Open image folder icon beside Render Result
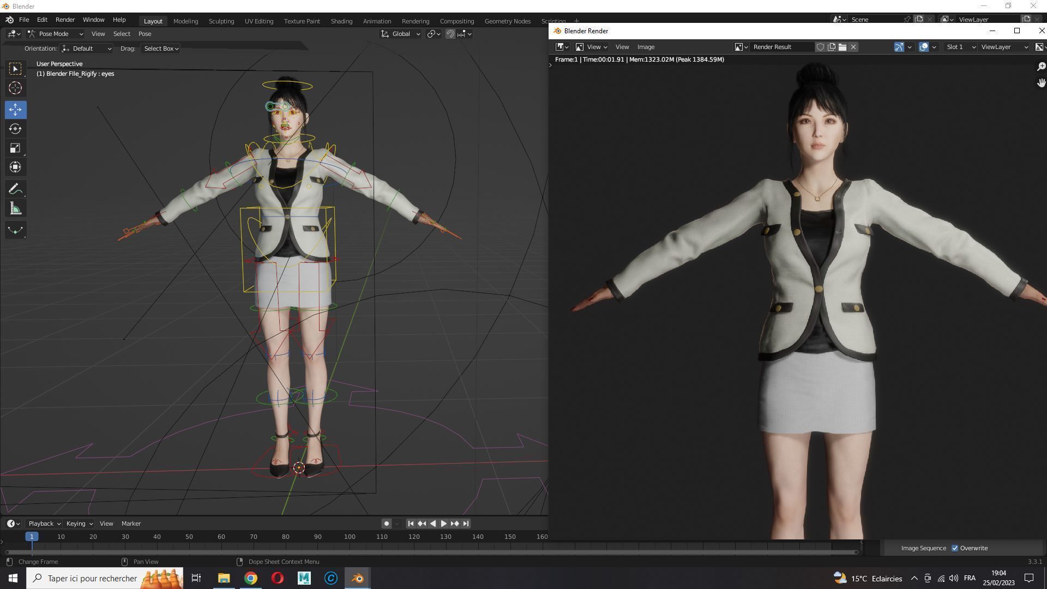 click(x=843, y=47)
